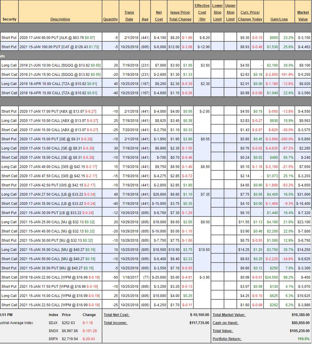Sort by the Quantity column header
The height and width of the screenshot is (344, 312).
click(x=110, y=19)
